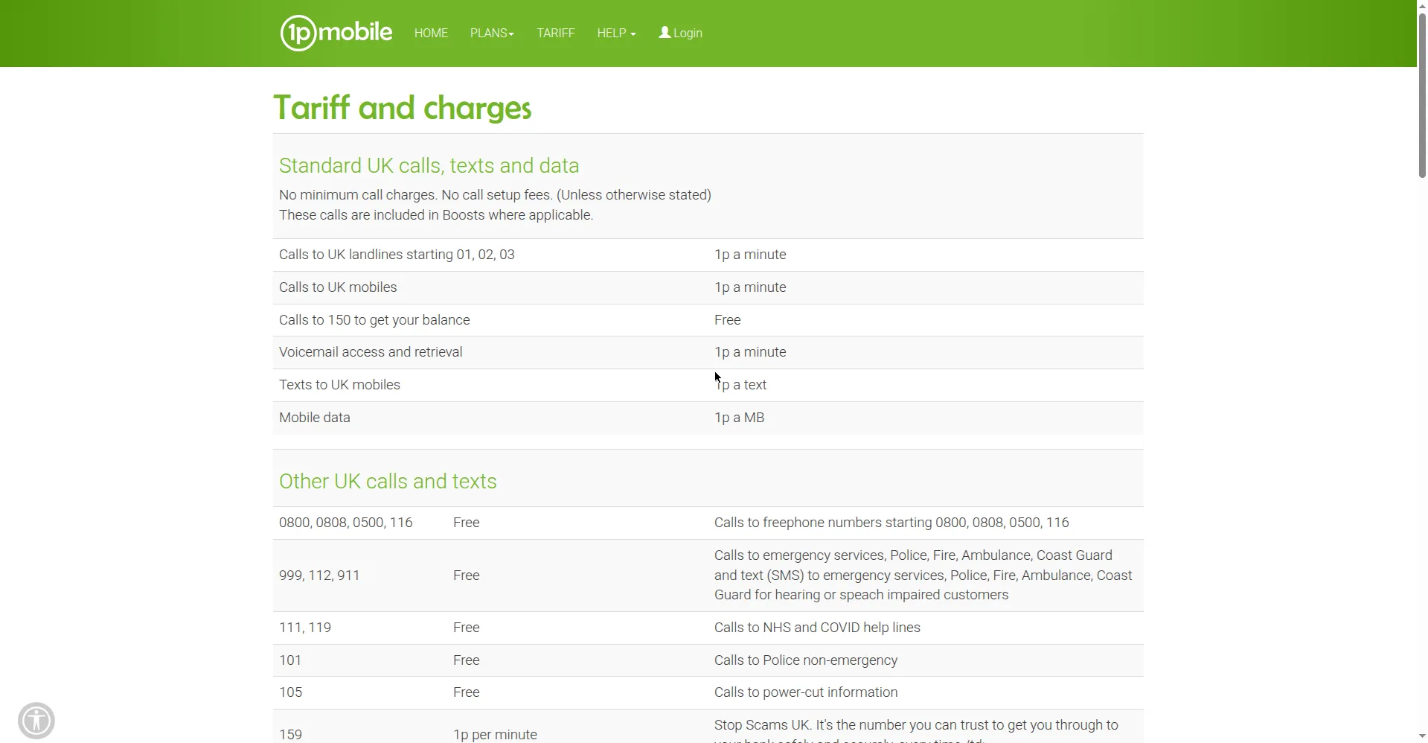Click the Login link
This screenshot has height=743, width=1428.
[x=680, y=34]
